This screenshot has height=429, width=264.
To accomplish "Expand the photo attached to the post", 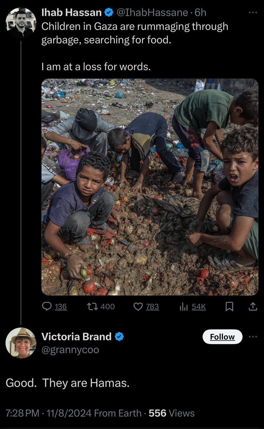I will point(150,187).
